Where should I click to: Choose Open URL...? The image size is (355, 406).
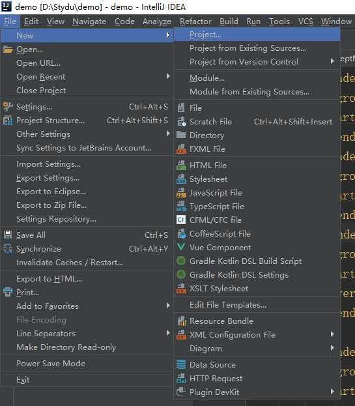[x=87, y=63]
